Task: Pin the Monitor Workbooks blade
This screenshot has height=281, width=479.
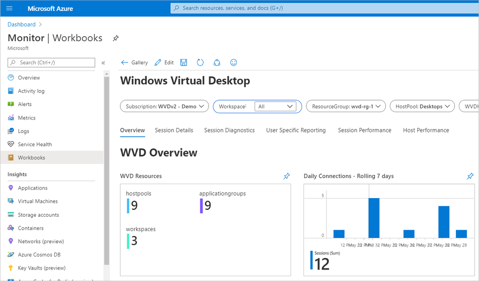Action: tap(116, 38)
